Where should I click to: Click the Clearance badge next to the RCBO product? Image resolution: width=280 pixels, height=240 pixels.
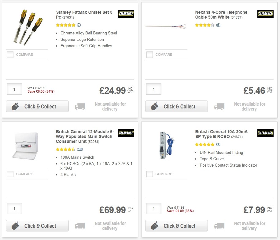click(265, 133)
